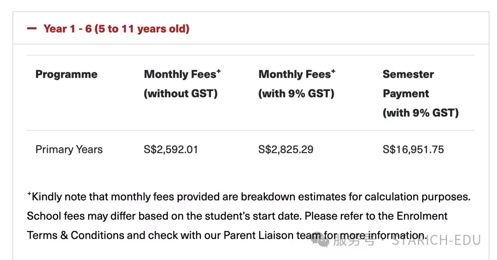Viewport: 497px width, 260px height.
Task: Click the superscript plus after second Monthly Fees
Action: tap(333, 72)
